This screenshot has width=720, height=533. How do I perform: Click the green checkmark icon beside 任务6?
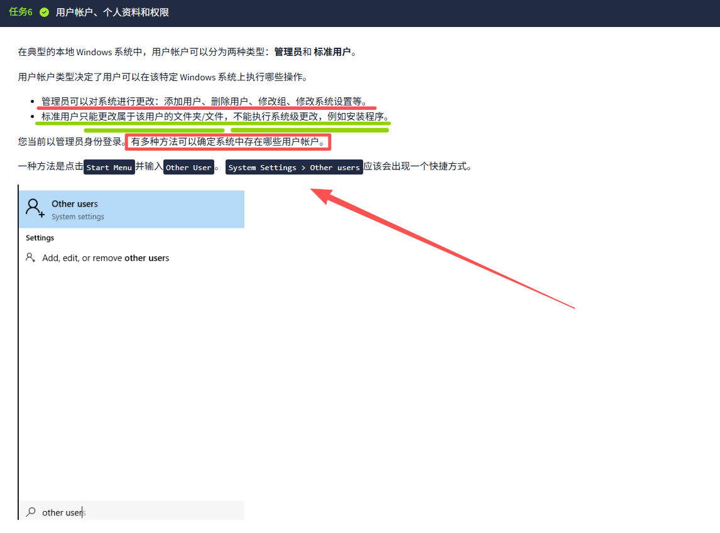point(44,13)
